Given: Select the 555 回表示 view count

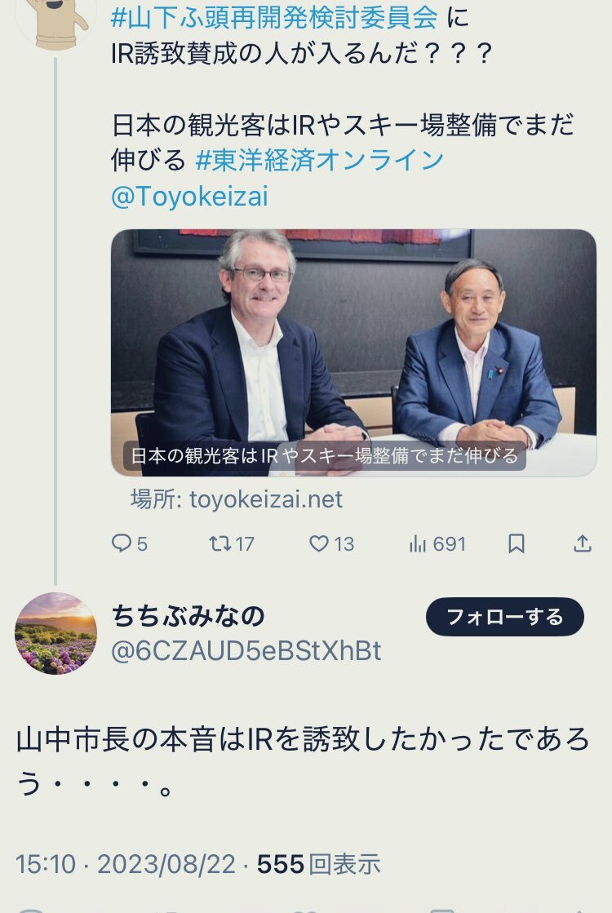Looking at the screenshot, I should pos(318,864).
